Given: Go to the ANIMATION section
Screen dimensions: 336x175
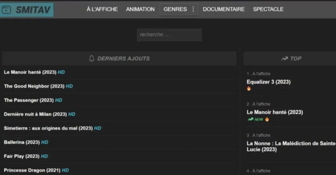Looking at the screenshot, I should click(140, 9).
